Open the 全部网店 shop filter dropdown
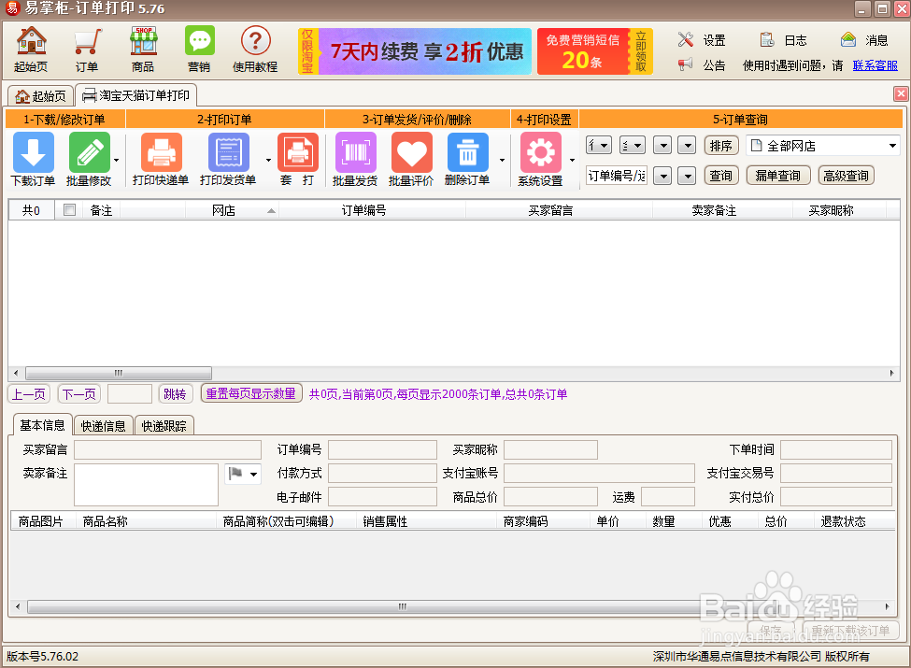This screenshot has height=668, width=911. [x=822, y=145]
